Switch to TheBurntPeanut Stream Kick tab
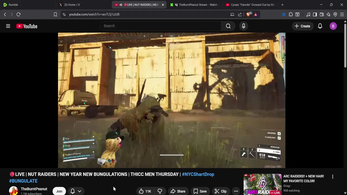The image size is (347, 195). coord(194,5)
